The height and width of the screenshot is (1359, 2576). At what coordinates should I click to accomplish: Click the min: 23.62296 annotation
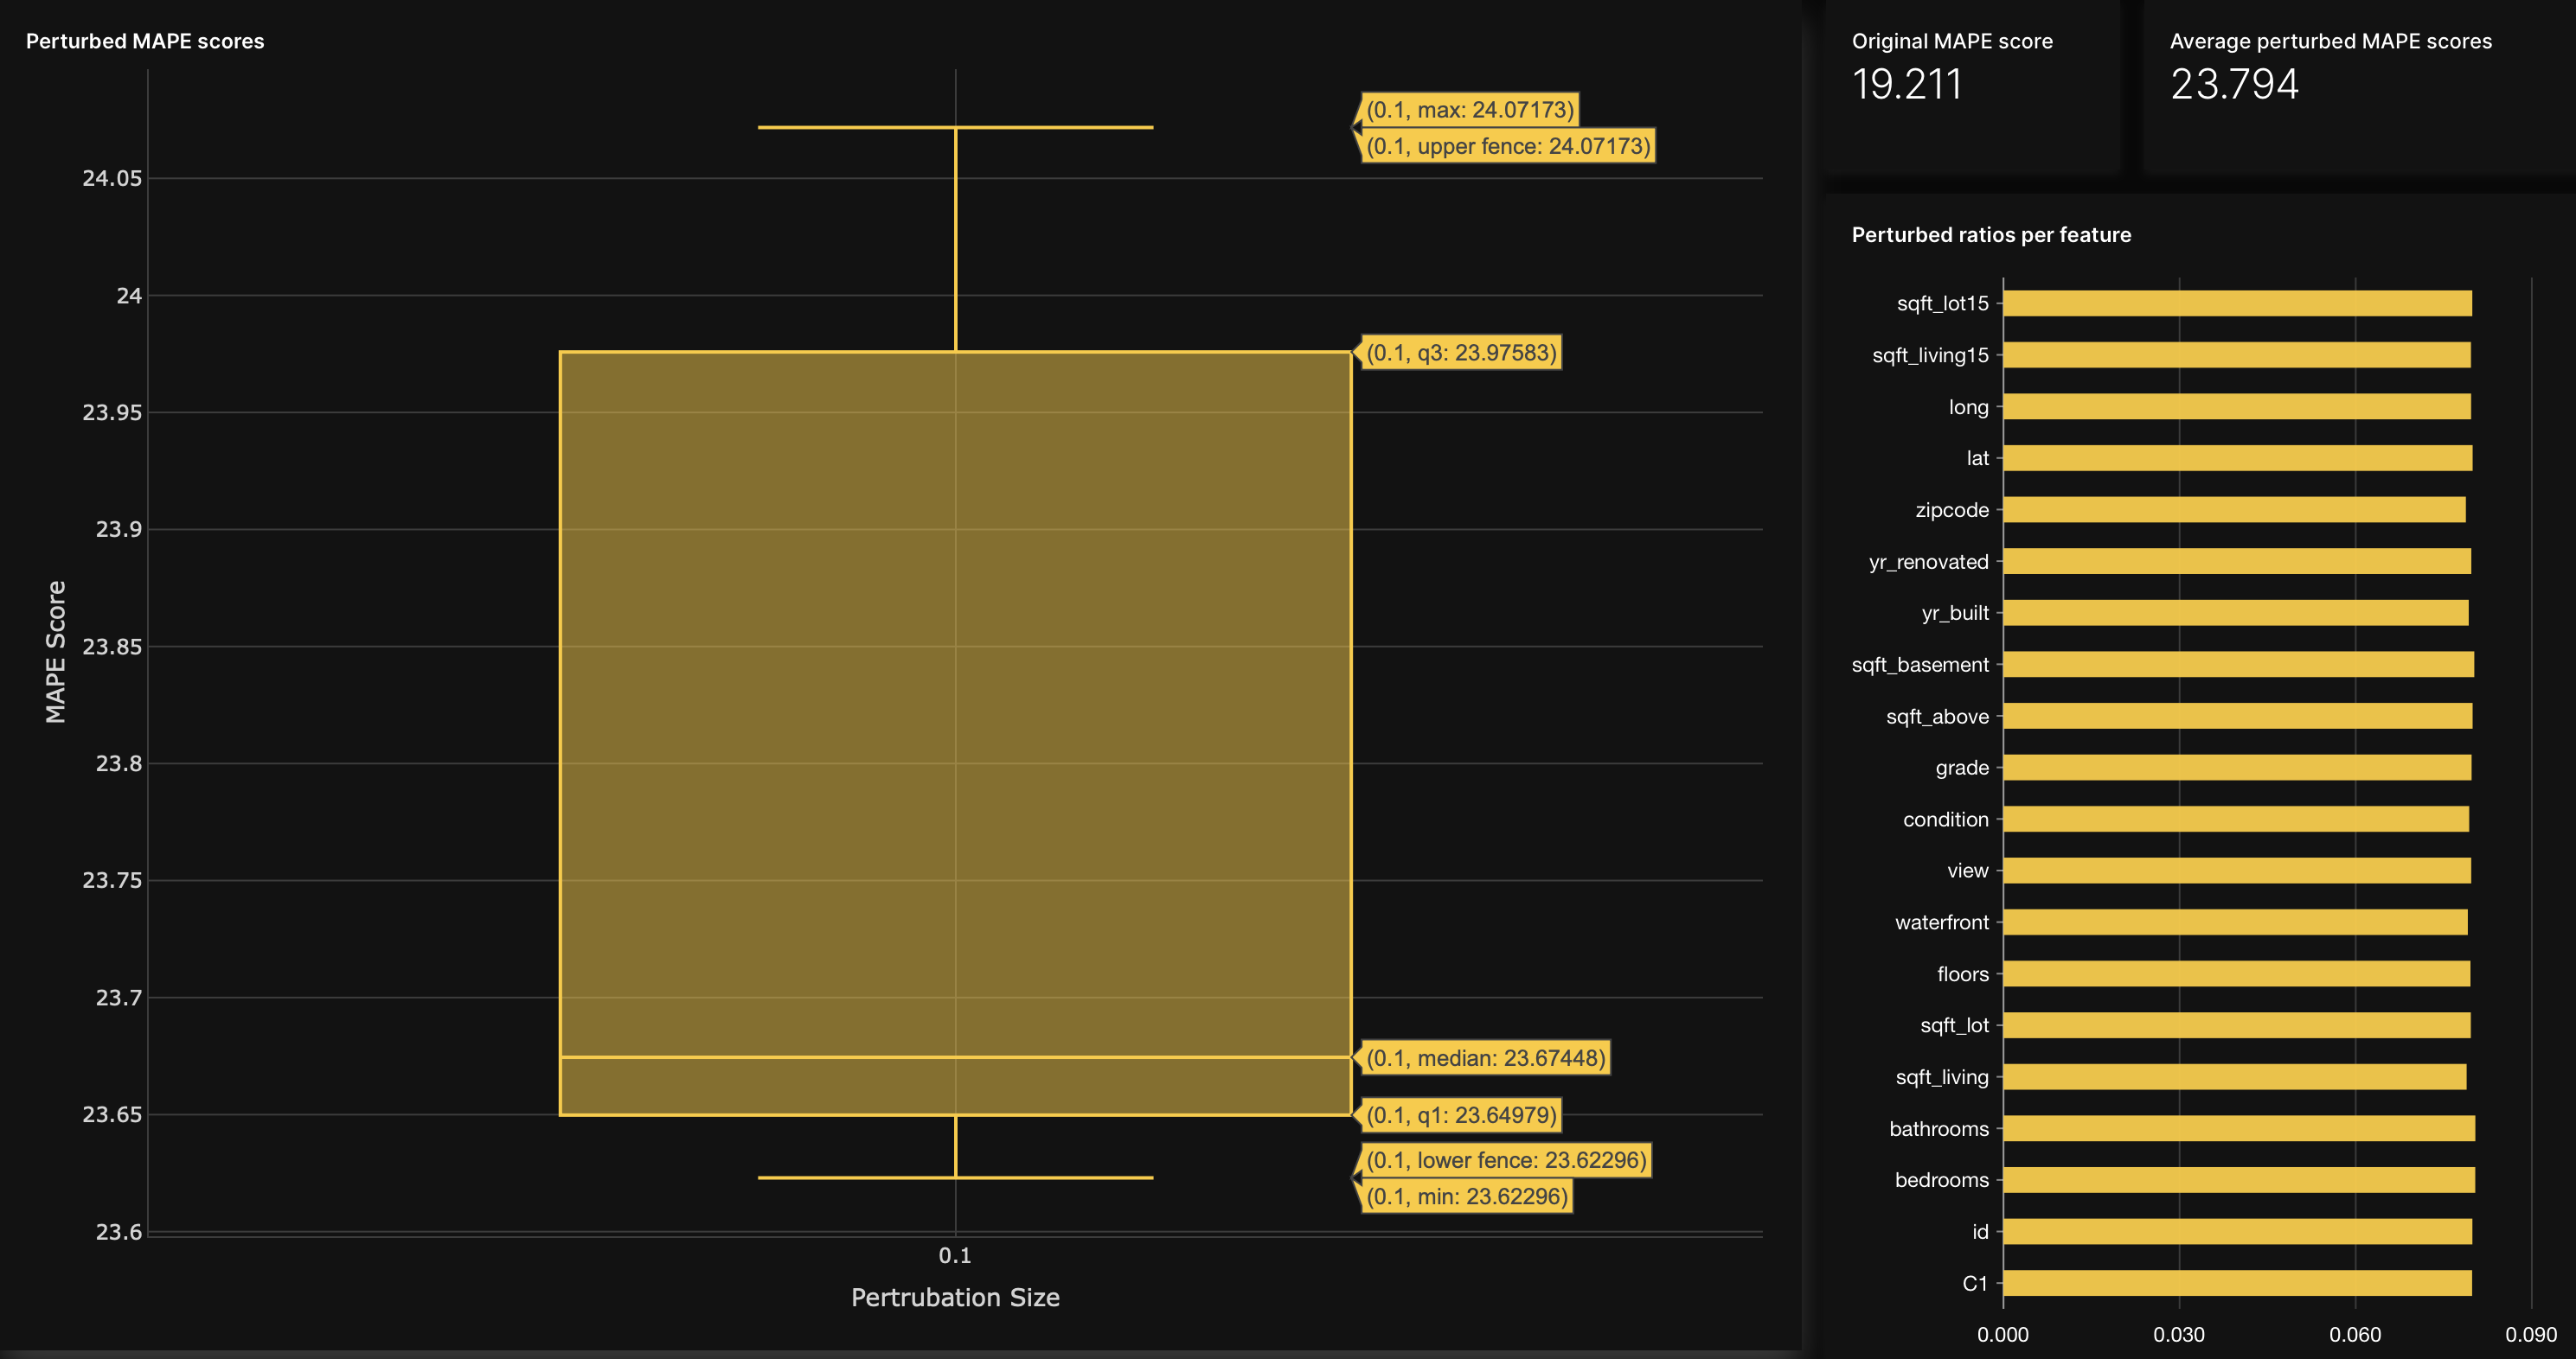1466,1195
